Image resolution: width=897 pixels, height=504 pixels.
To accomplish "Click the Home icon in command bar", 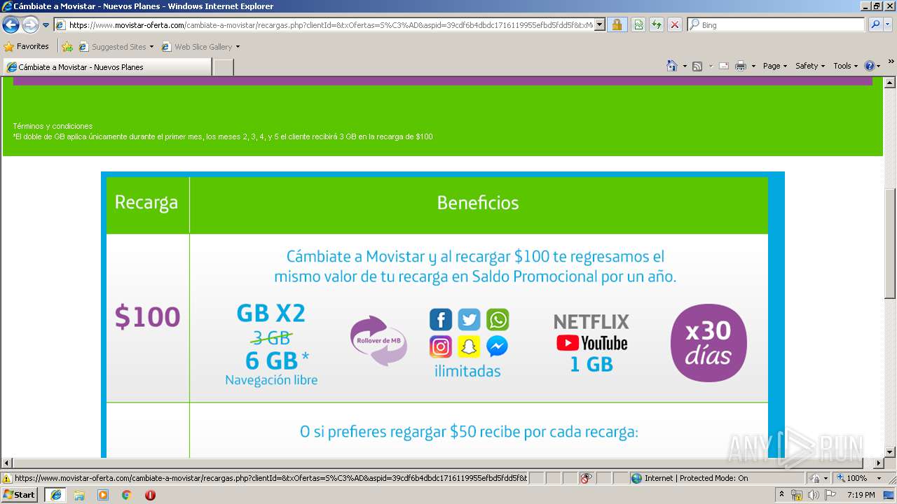I will click(672, 66).
